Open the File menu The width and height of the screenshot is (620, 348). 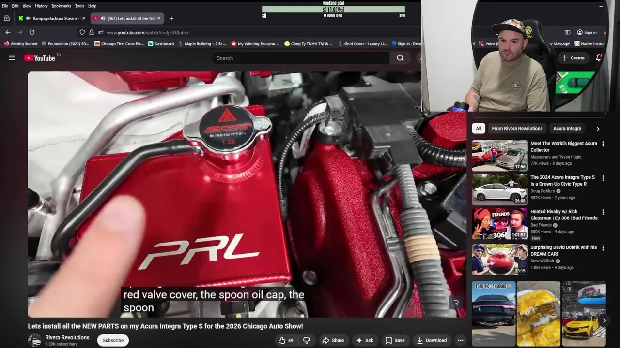coord(5,6)
